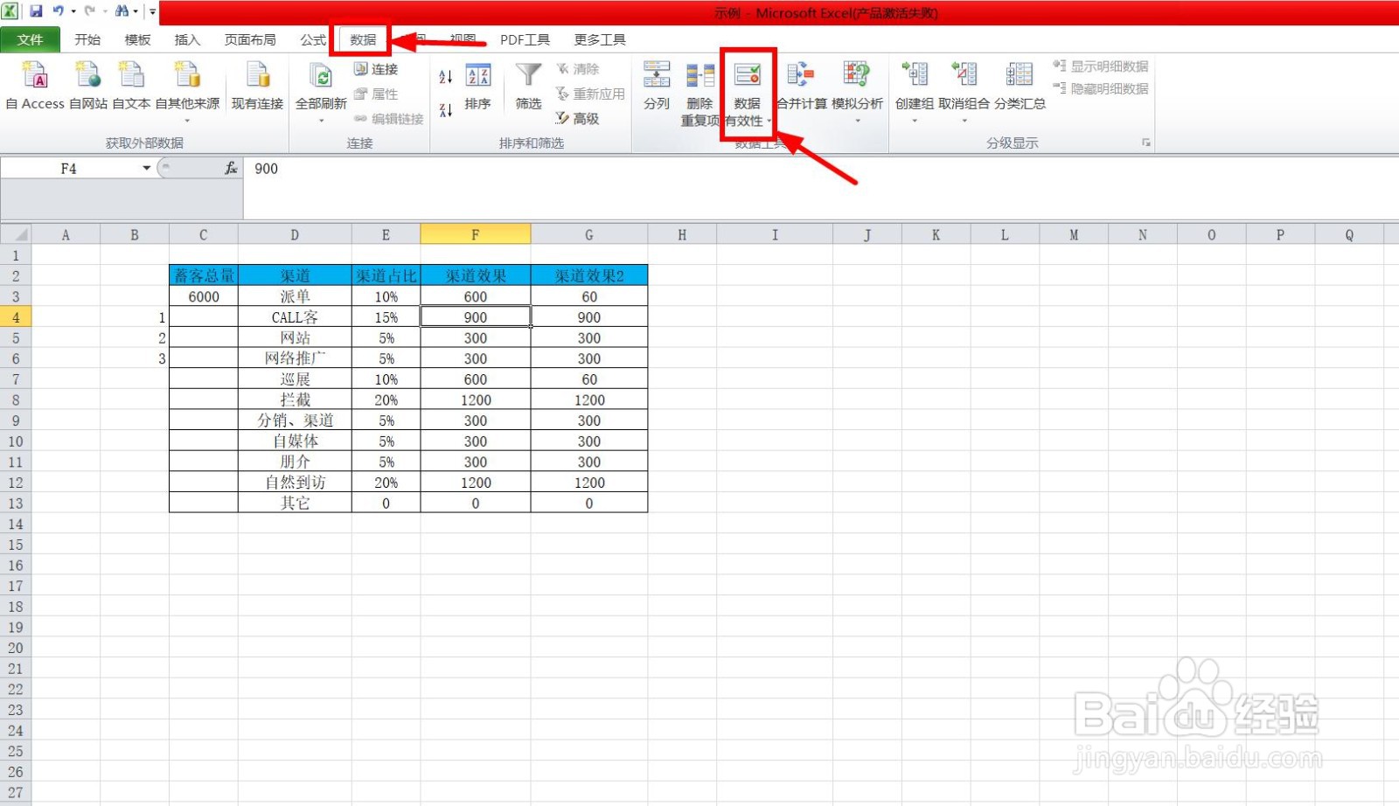Screen dimensions: 1399x806
Task: Open Subtotal (分类汇总)
Action: [1020, 86]
